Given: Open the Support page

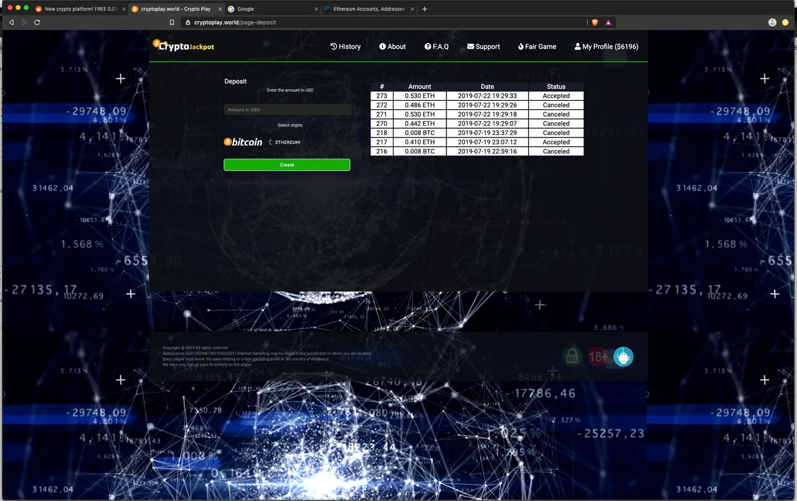Looking at the screenshot, I should click(x=483, y=47).
